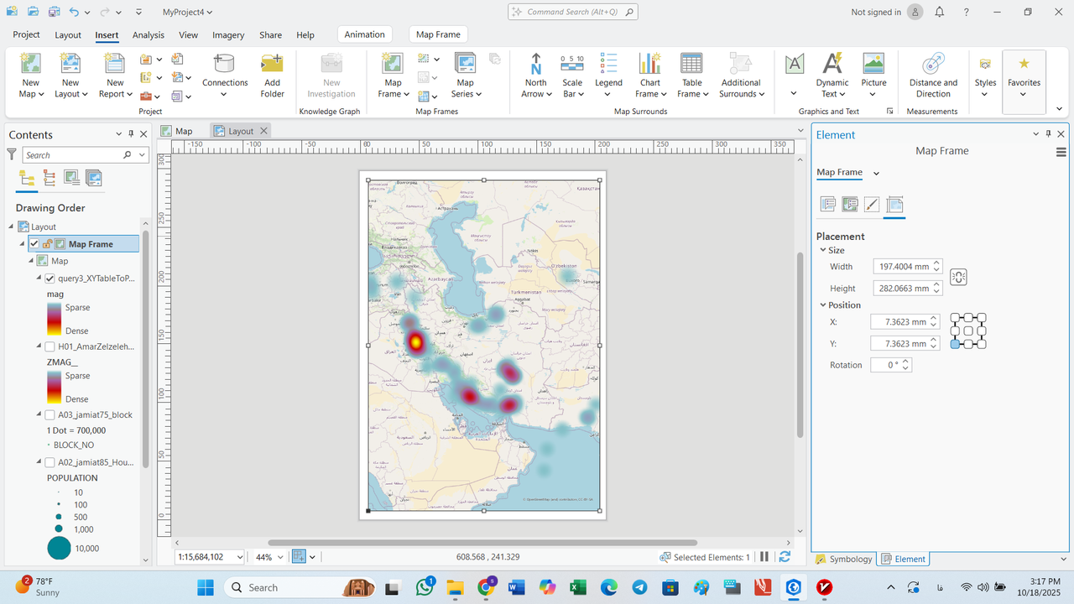Open the map scale dropdown

pos(239,557)
